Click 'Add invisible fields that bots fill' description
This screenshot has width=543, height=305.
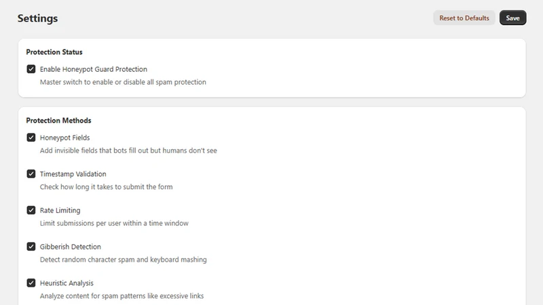pos(128,150)
